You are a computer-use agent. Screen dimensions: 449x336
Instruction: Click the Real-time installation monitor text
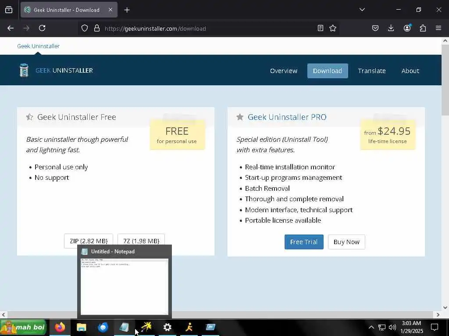[x=290, y=167]
